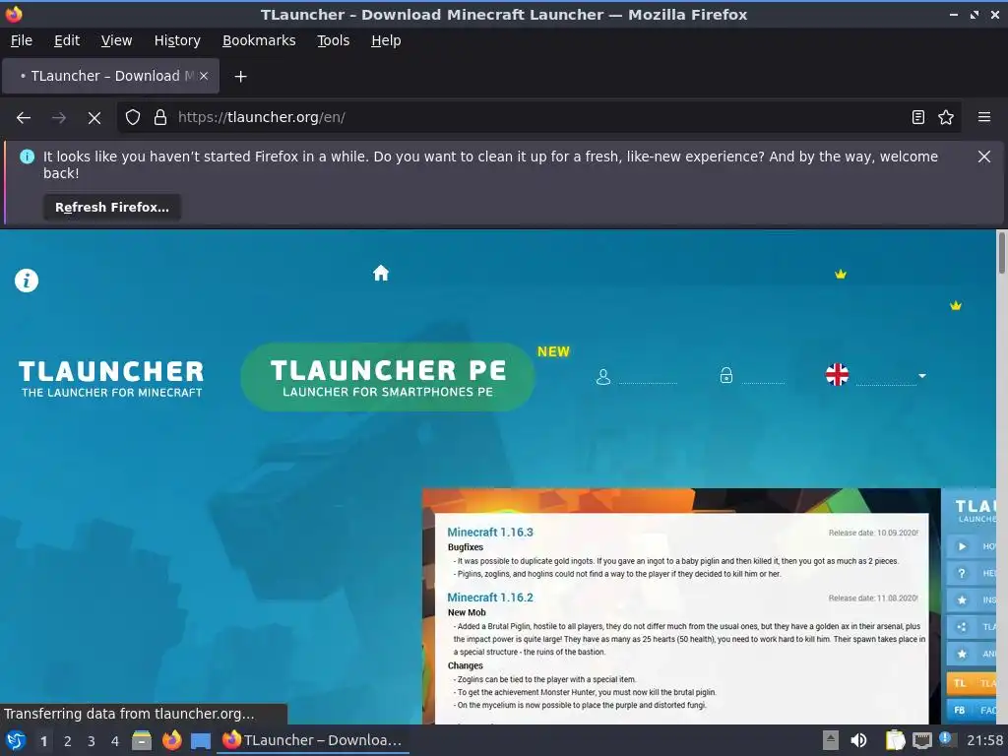Open the TLauncher PE green banner
The width and height of the screenshot is (1008, 756).
388,377
